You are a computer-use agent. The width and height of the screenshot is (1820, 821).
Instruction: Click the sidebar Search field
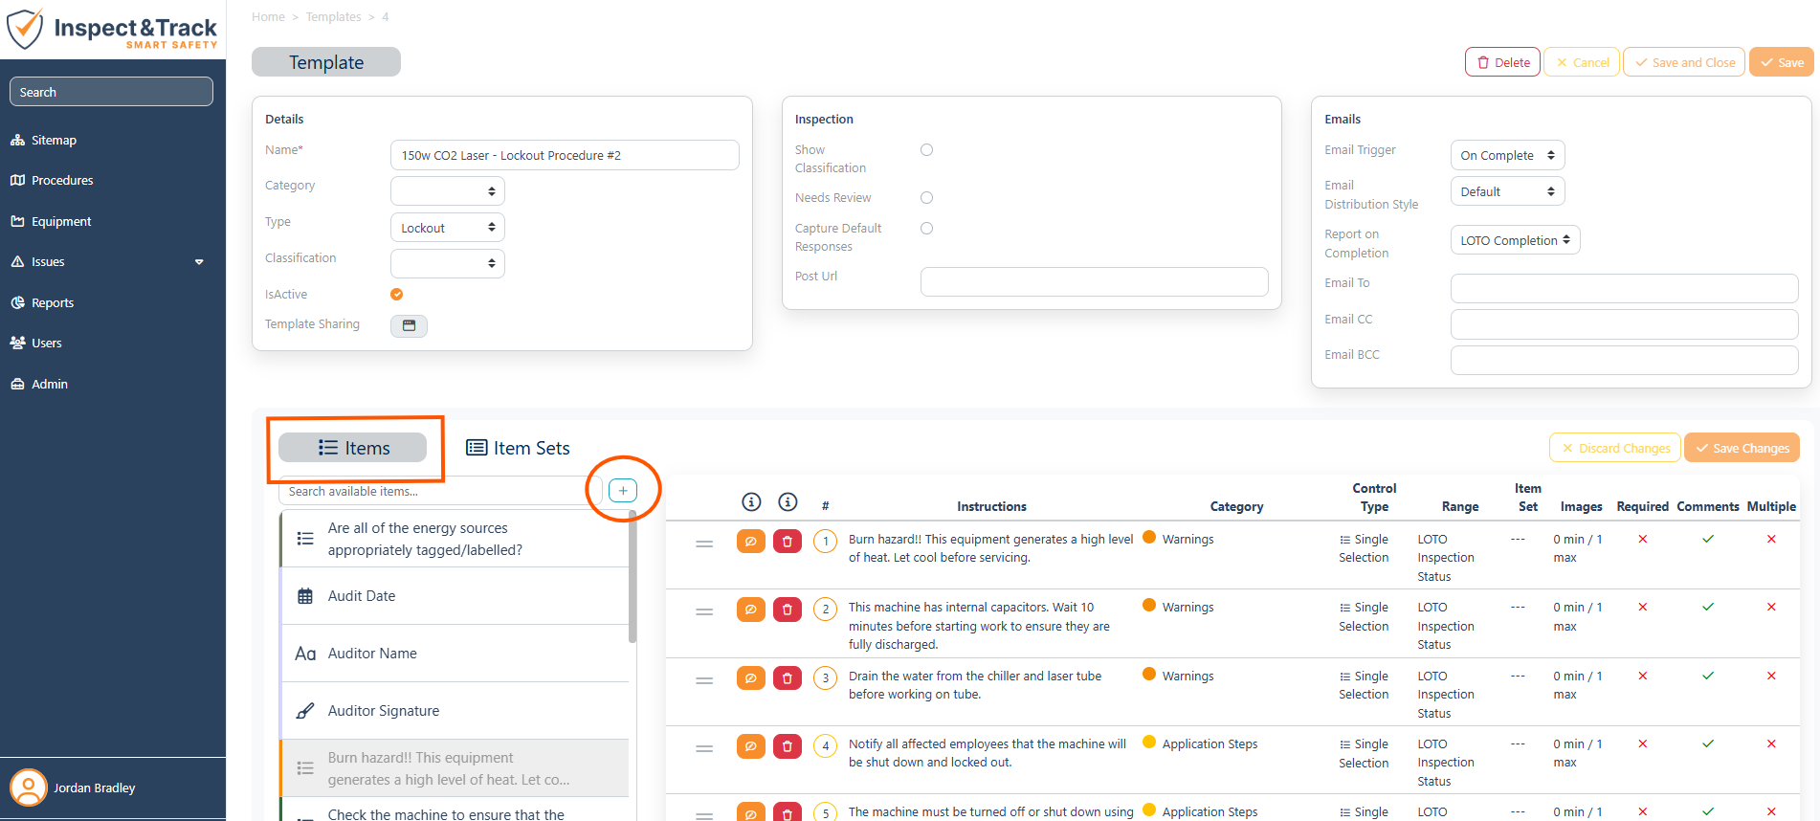[111, 92]
